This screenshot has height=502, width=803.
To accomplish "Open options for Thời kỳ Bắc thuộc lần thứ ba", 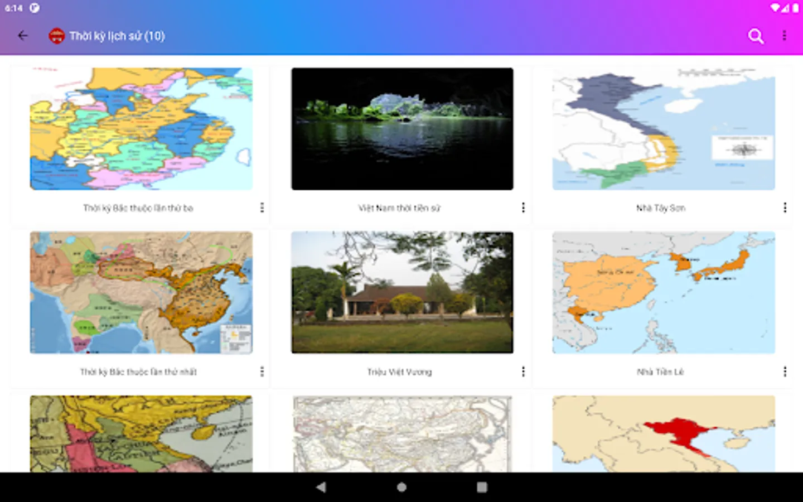I will click(x=262, y=207).
